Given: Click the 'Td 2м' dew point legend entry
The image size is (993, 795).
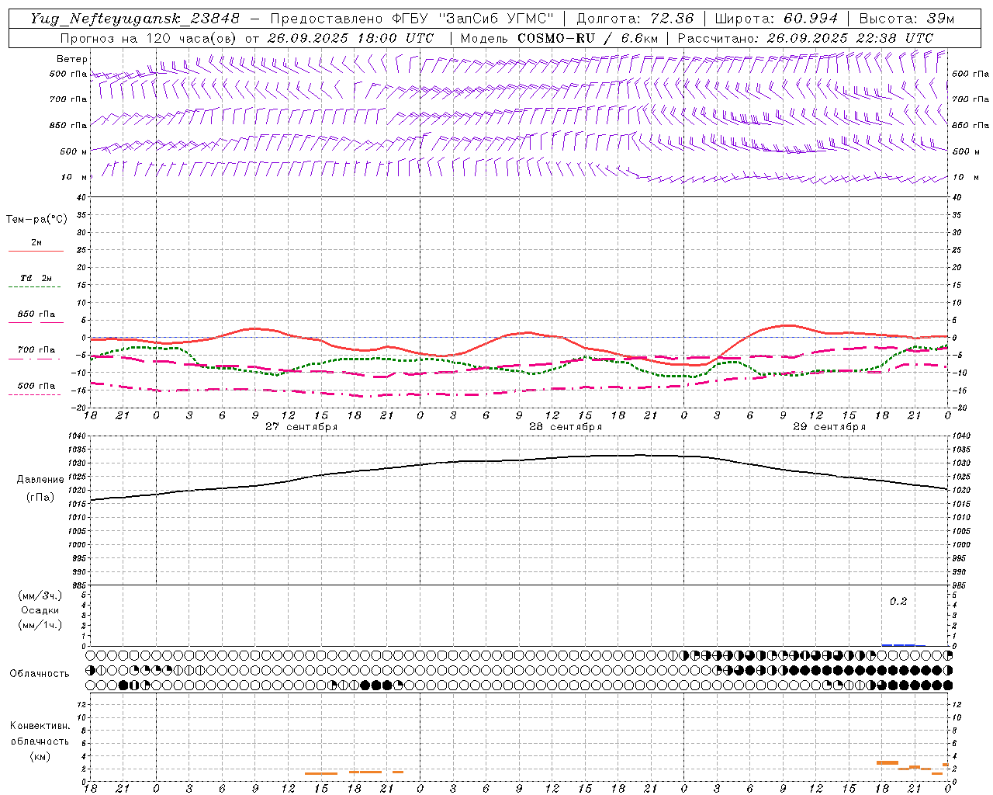Looking at the screenshot, I should point(36,278).
